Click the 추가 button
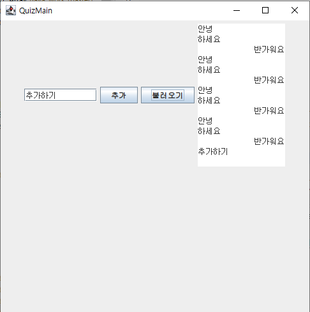Viewport: 310px width, 312px height. [119, 95]
